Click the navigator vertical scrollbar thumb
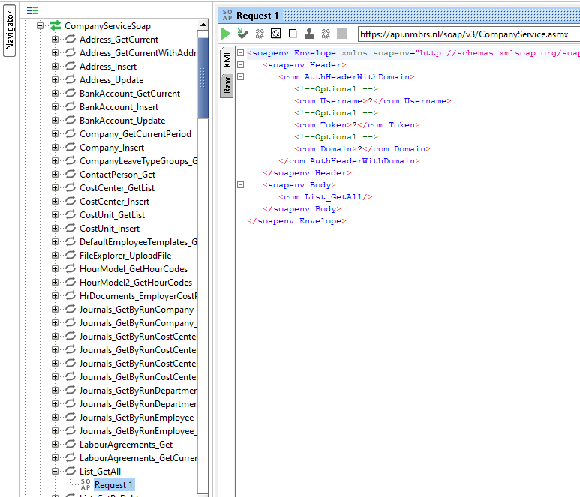This screenshot has width=580, height=497. (x=203, y=78)
